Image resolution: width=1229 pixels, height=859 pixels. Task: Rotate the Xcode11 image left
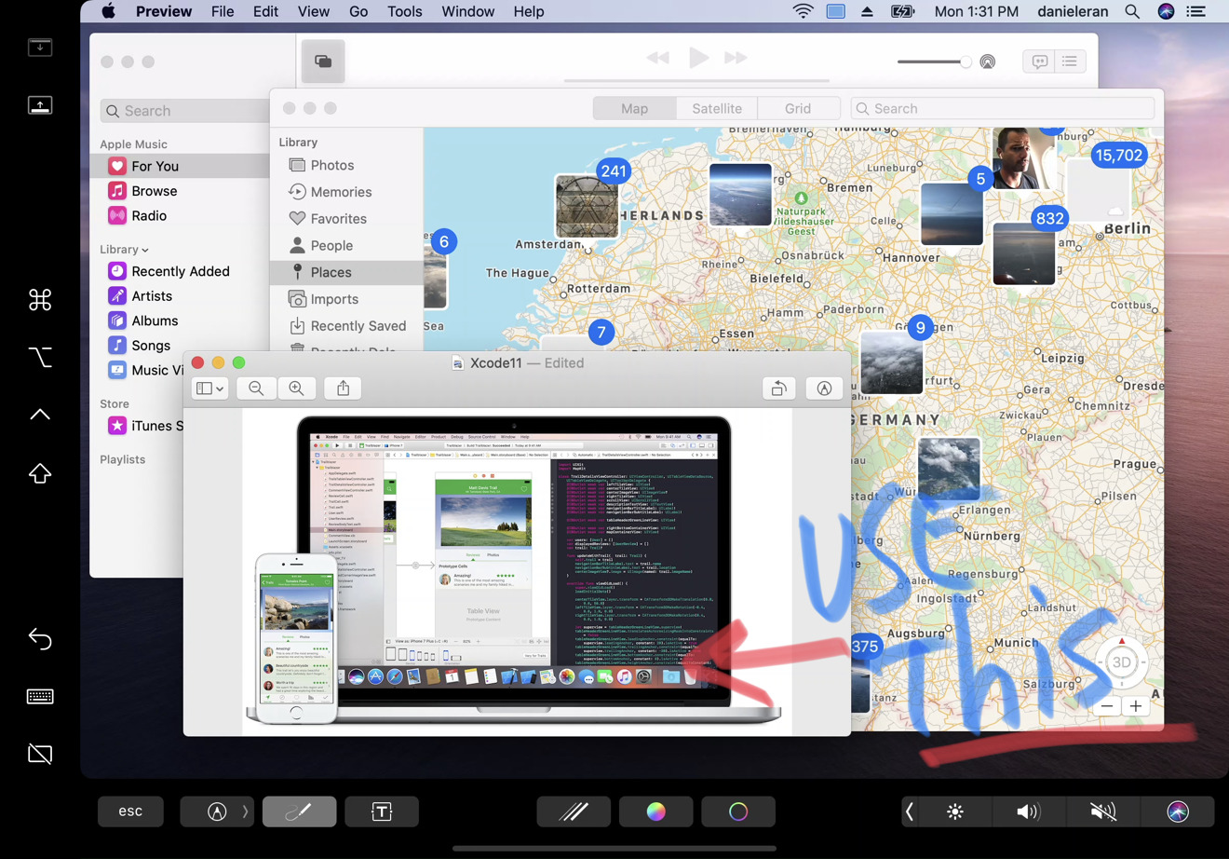pos(779,389)
